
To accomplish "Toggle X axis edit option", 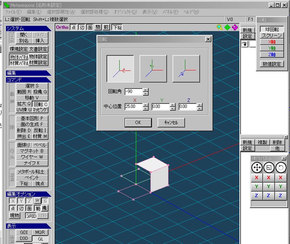I will click(13, 201).
